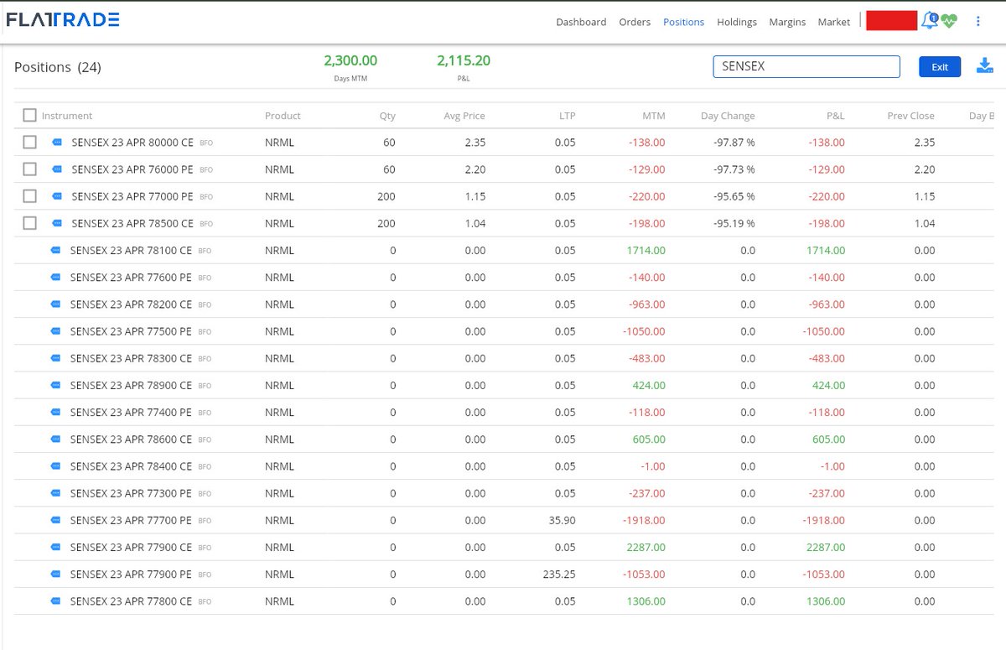1006x650 pixels.
Task: Click the blue tag icon beside SENSEX 23 APR 76000 PE
Action: coord(57,169)
